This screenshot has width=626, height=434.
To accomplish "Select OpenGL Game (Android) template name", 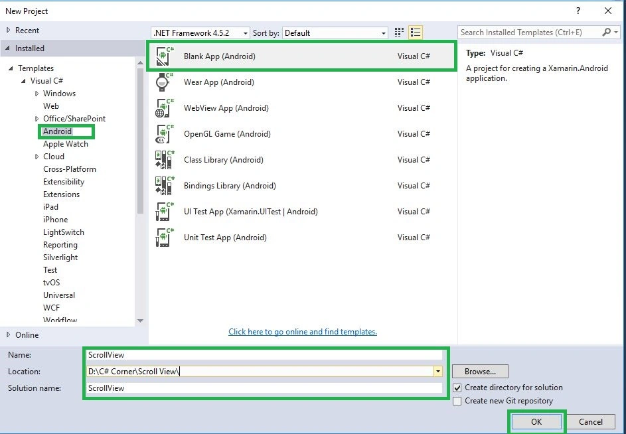I will click(x=227, y=134).
